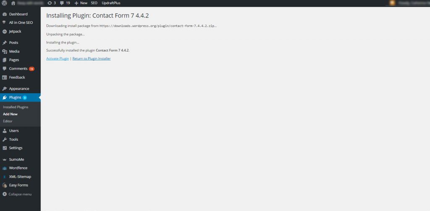Click the updates circular arrows icon
The height and width of the screenshot is (211, 430).
[50, 3]
